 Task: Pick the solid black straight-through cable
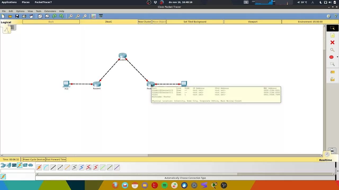(53, 167)
